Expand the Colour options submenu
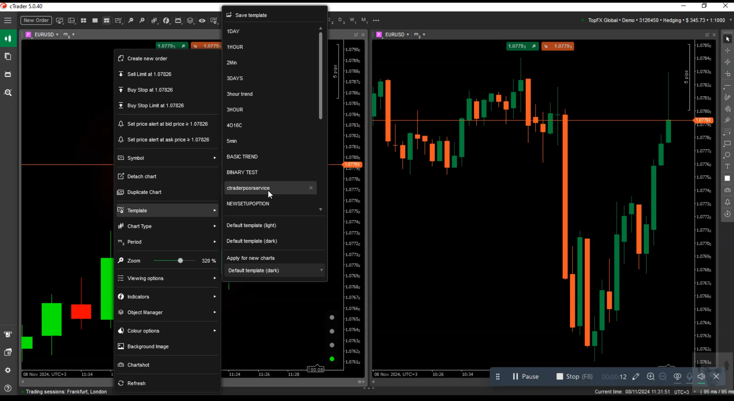734x401 pixels. pyautogui.click(x=167, y=331)
